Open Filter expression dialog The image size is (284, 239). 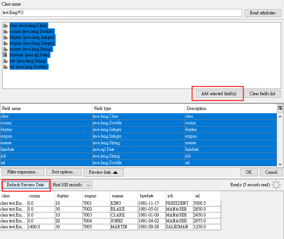click(23, 172)
